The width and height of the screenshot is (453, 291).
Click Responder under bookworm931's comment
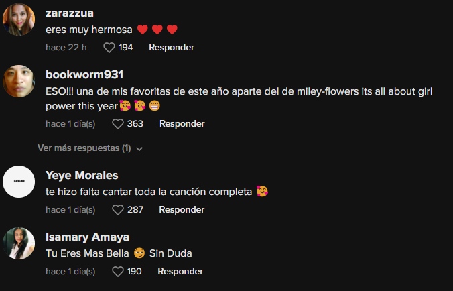pos(182,123)
